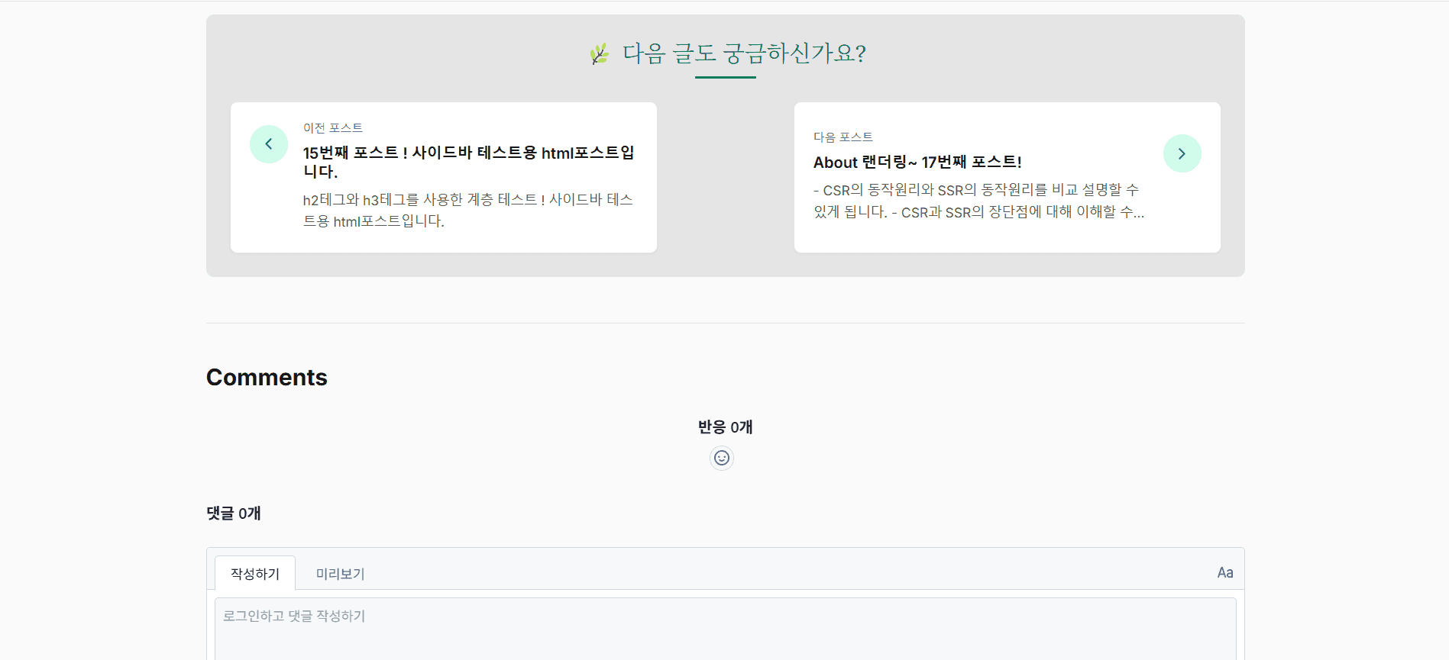Click the 다음 포스트 label

pos(843,137)
